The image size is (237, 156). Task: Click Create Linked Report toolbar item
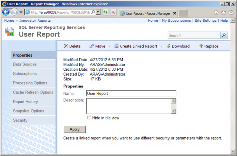pos(136,46)
